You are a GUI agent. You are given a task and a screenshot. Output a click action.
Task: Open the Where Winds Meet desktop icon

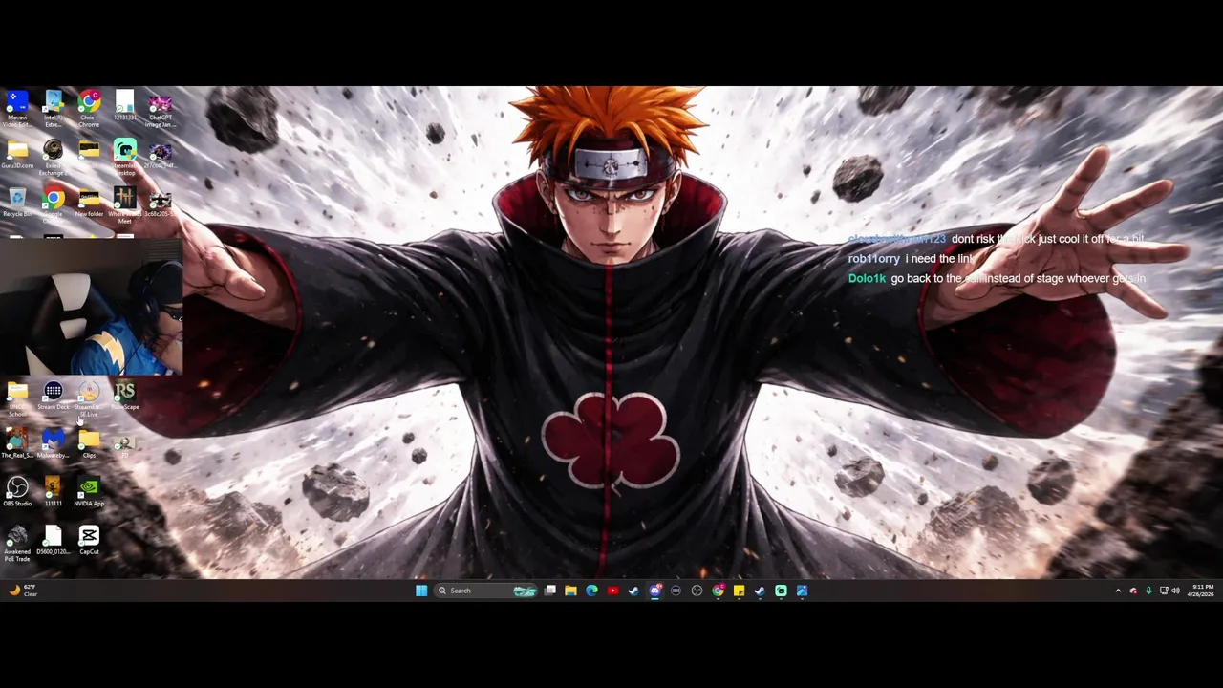pyautogui.click(x=124, y=205)
